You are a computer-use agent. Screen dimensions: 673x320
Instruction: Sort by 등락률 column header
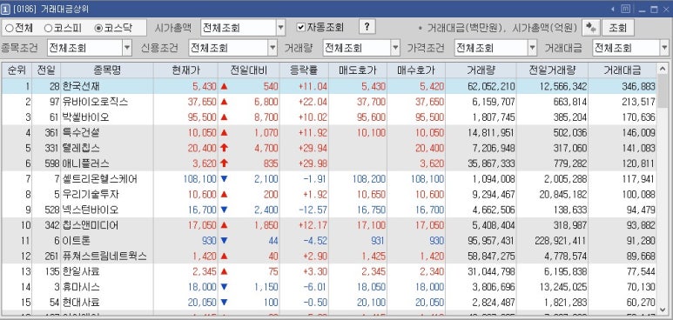tap(304, 70)
